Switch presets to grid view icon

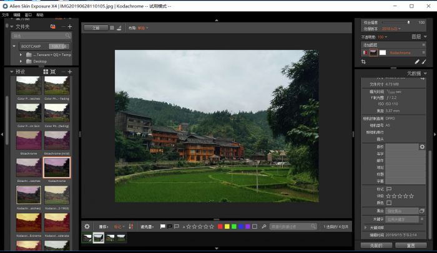coord(46,72)
